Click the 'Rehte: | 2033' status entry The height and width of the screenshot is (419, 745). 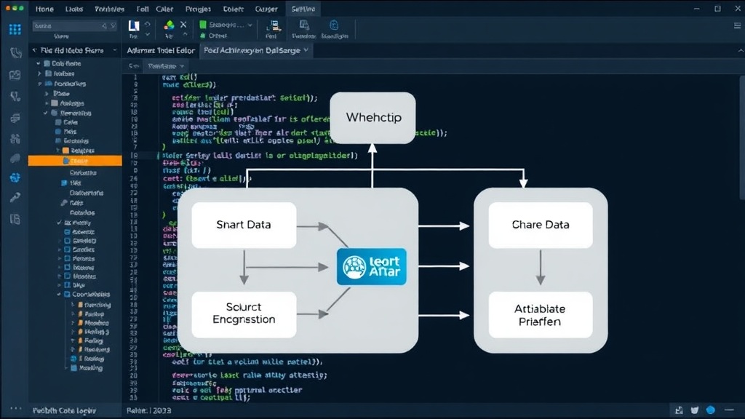(148, 410)
